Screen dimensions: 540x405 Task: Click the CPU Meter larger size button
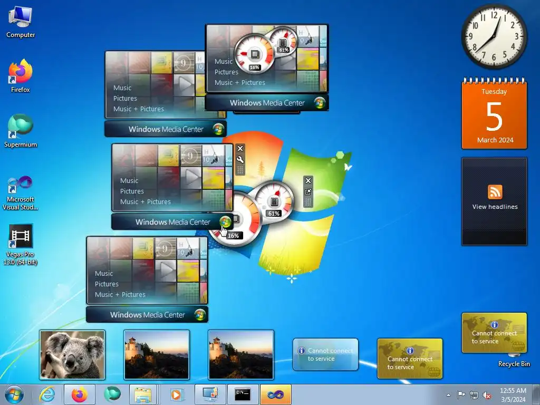tap(308, 192)
